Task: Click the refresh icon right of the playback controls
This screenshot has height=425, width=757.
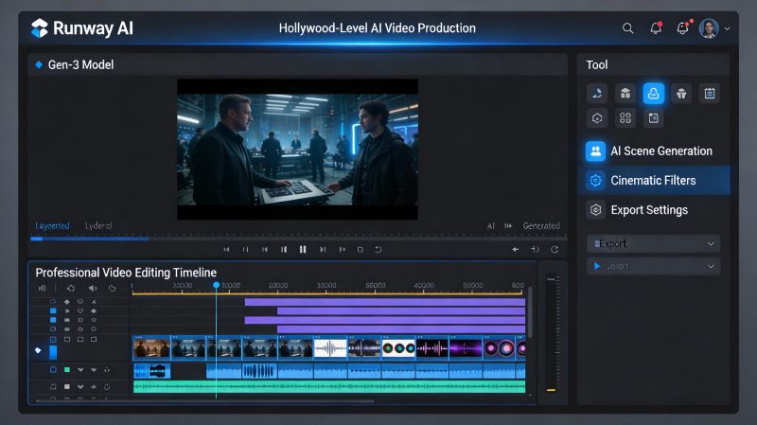Action: [x=555, y=249]
